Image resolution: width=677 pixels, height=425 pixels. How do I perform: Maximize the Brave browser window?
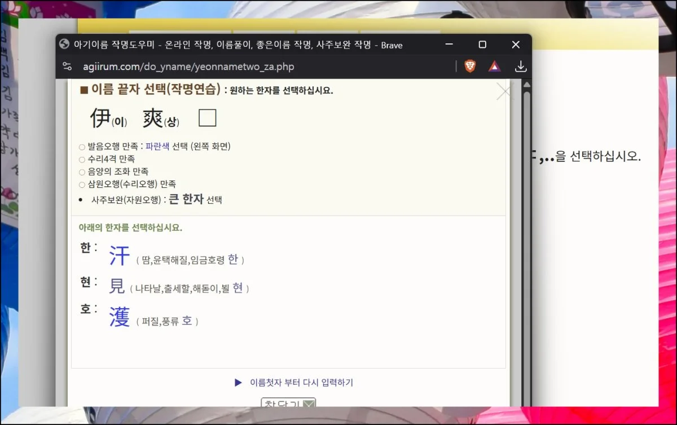482,45
